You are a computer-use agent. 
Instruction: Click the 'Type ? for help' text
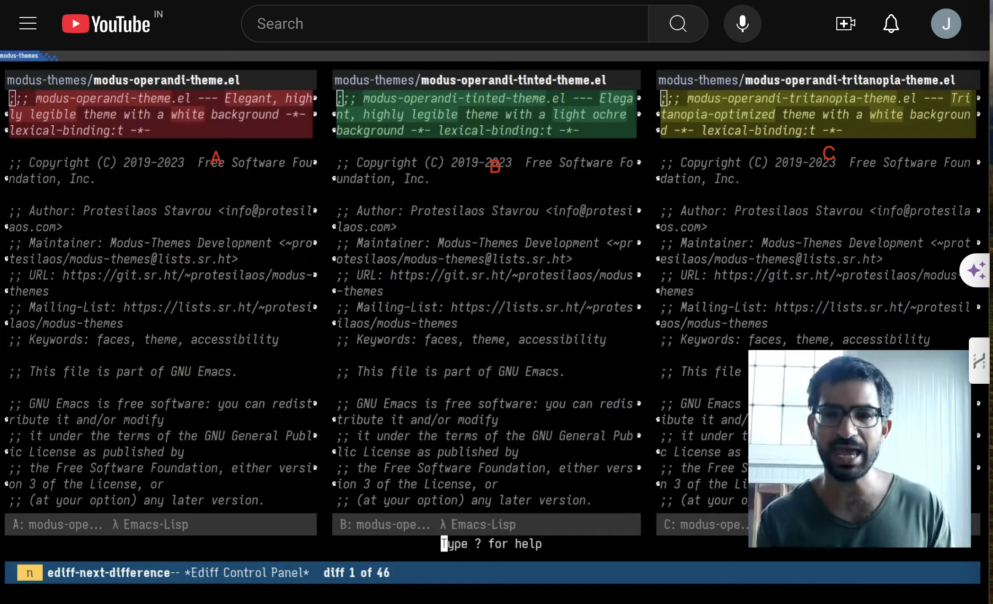coord(491,544)
